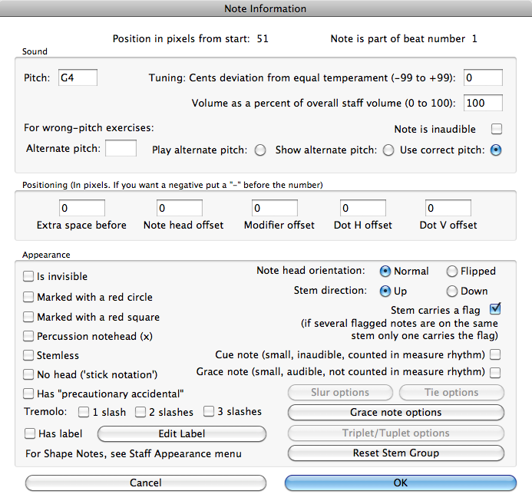Viewport: 532px width, 504px height.
Task: Uncheck 'Stem carries a flag'
Action: (495, 310)
